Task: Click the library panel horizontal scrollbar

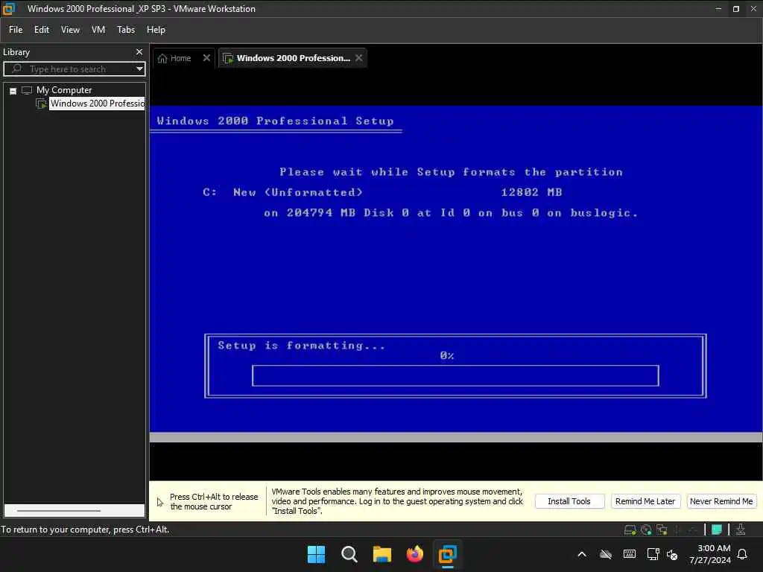Action: [59, 511]
